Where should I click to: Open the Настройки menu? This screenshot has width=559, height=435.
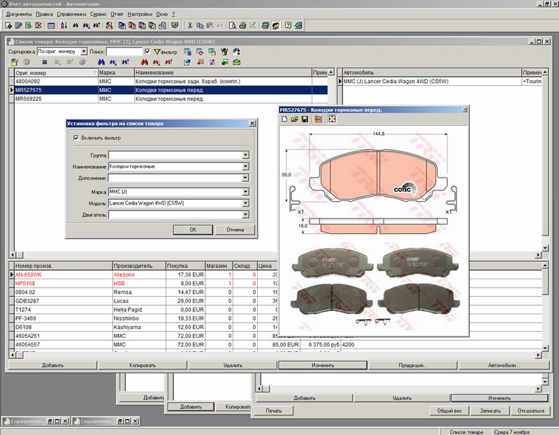point(140,14)
